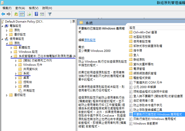
Task: Select the 公元 2000 年解譯 setting
Action: coord(145,87)
